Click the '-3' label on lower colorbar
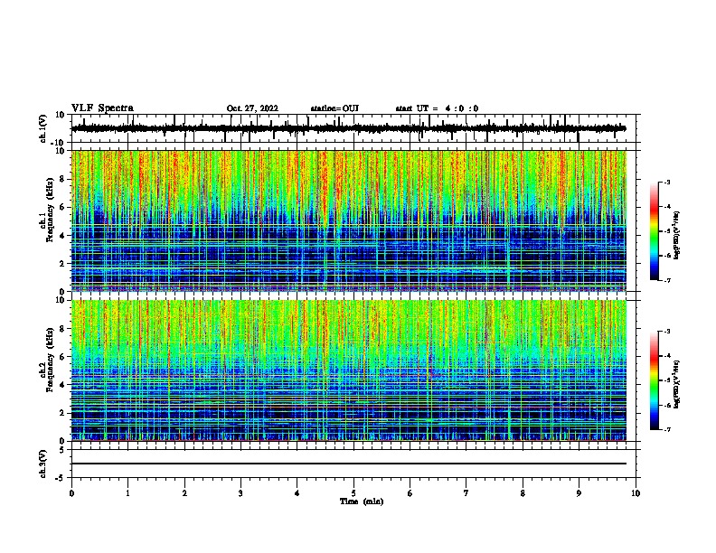 (666, 332)
